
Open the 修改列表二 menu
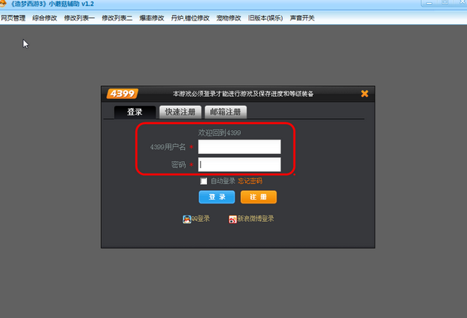[117, 18]
